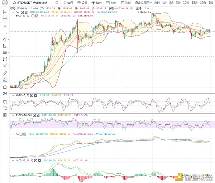Collapse the main chart MA legend chevron
Image resolution: width=215 pixels, height=183 pixels.
coord(13,12)
